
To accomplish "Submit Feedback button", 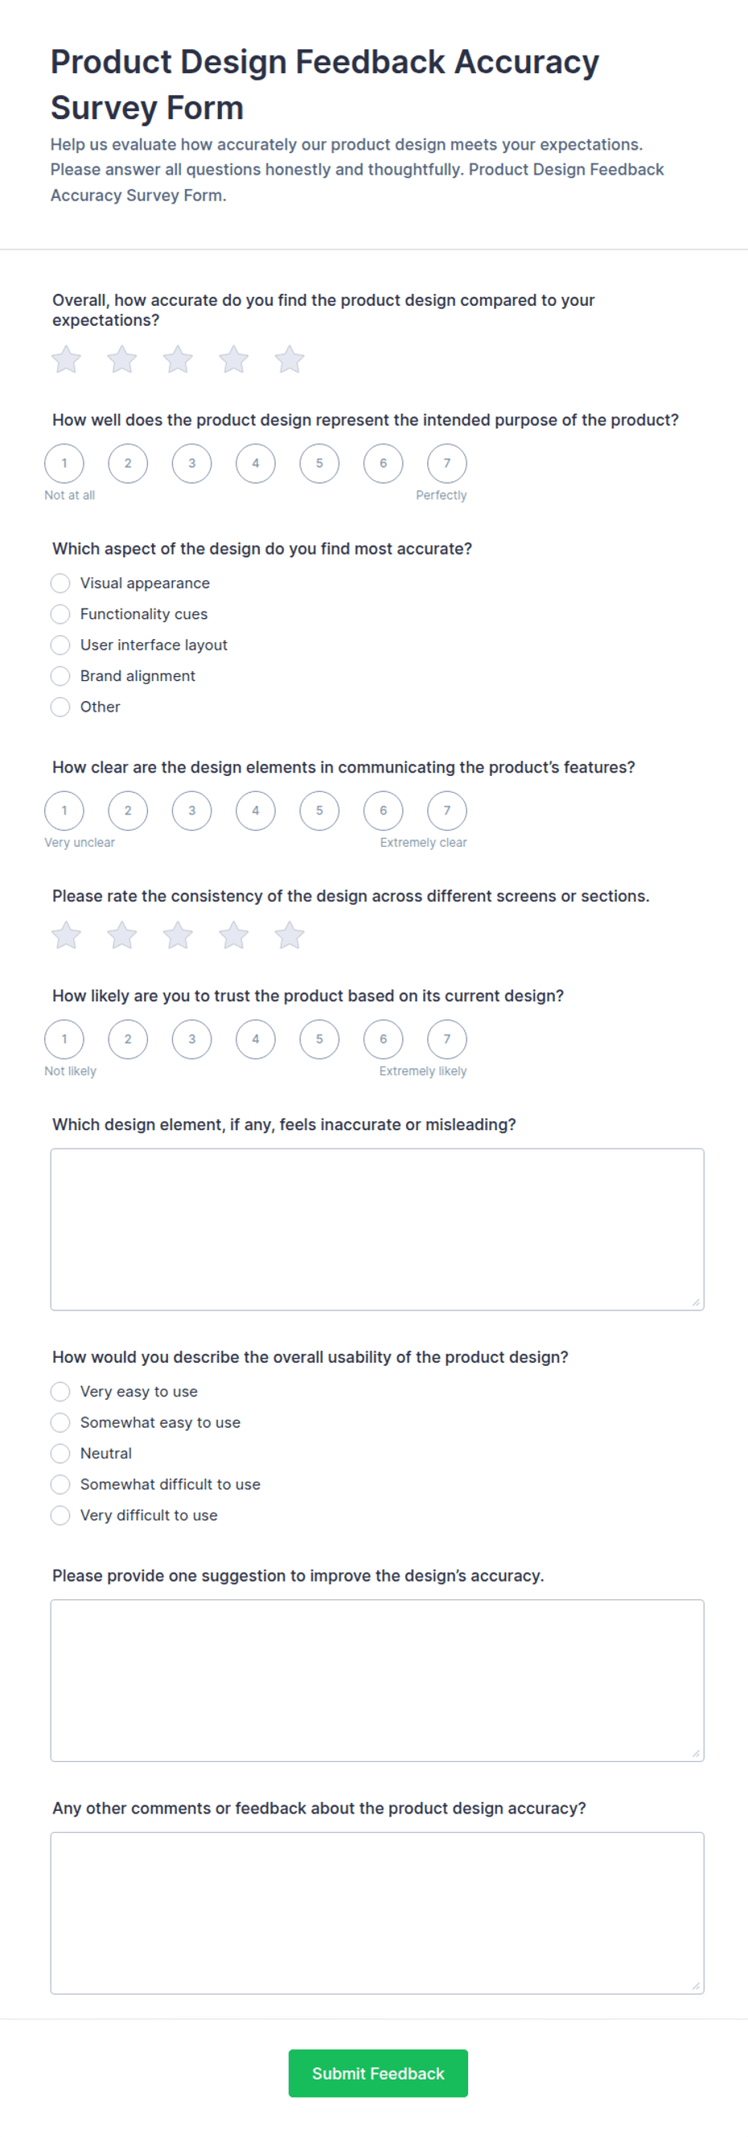I will pos(378,2073).
